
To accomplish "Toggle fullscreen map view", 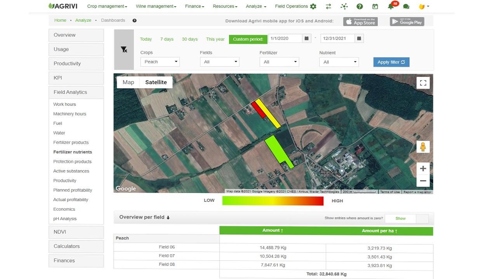I will [423, 83].
